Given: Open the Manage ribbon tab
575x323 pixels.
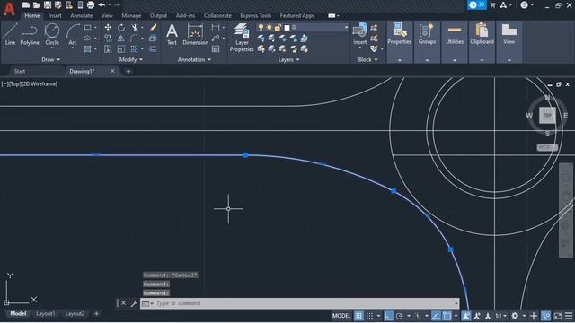Looking at the screenshot, I should (x=131, y=16).
